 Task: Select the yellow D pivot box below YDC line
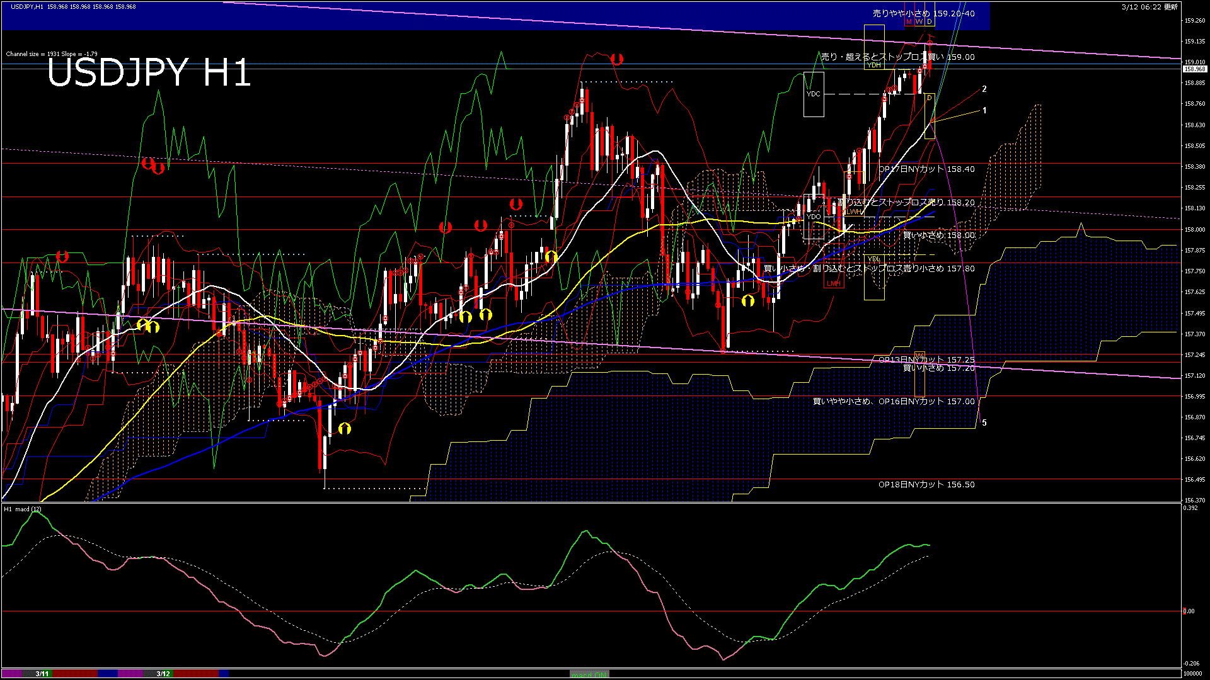pyautogui.click(x=930, y=116)
